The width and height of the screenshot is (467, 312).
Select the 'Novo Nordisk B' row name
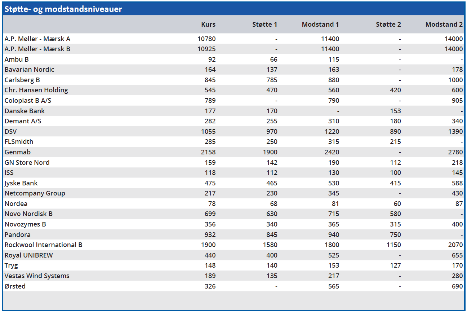point(28,214)
